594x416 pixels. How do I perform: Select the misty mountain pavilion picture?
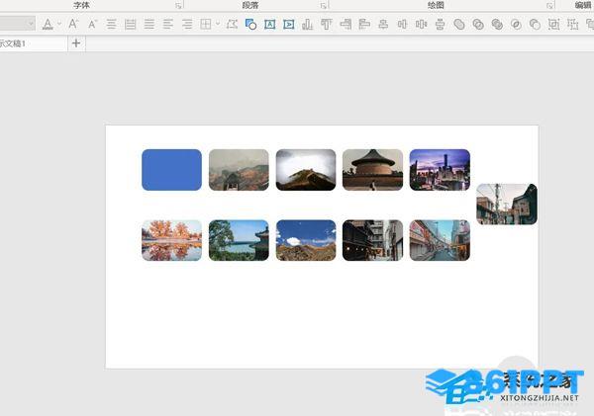(x=239, y=170)
